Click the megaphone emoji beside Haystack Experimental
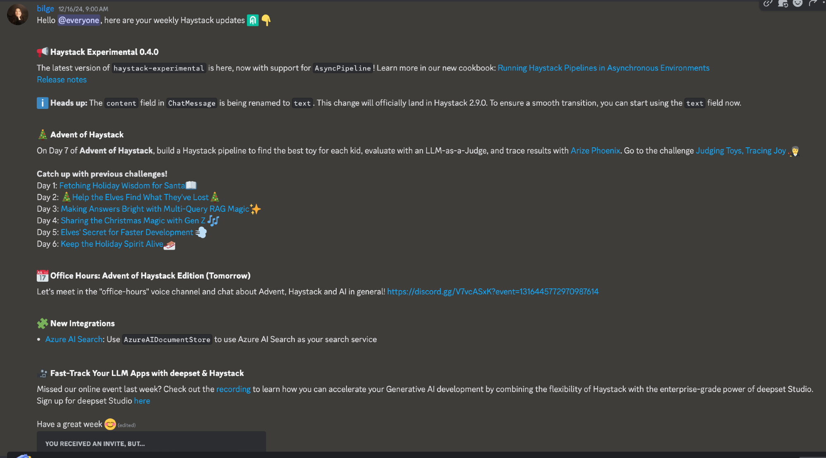 point(43,52)
